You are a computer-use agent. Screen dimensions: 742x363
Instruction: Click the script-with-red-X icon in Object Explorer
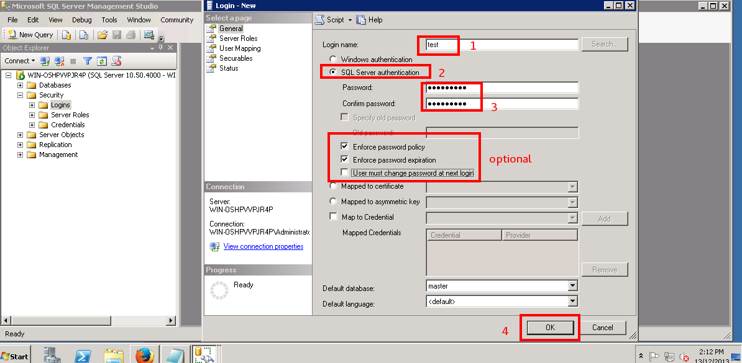click(116, 61)
